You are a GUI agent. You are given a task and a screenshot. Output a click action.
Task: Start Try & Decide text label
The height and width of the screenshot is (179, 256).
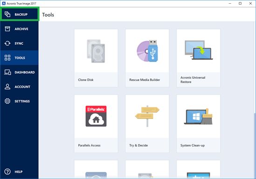coord(138,145)
